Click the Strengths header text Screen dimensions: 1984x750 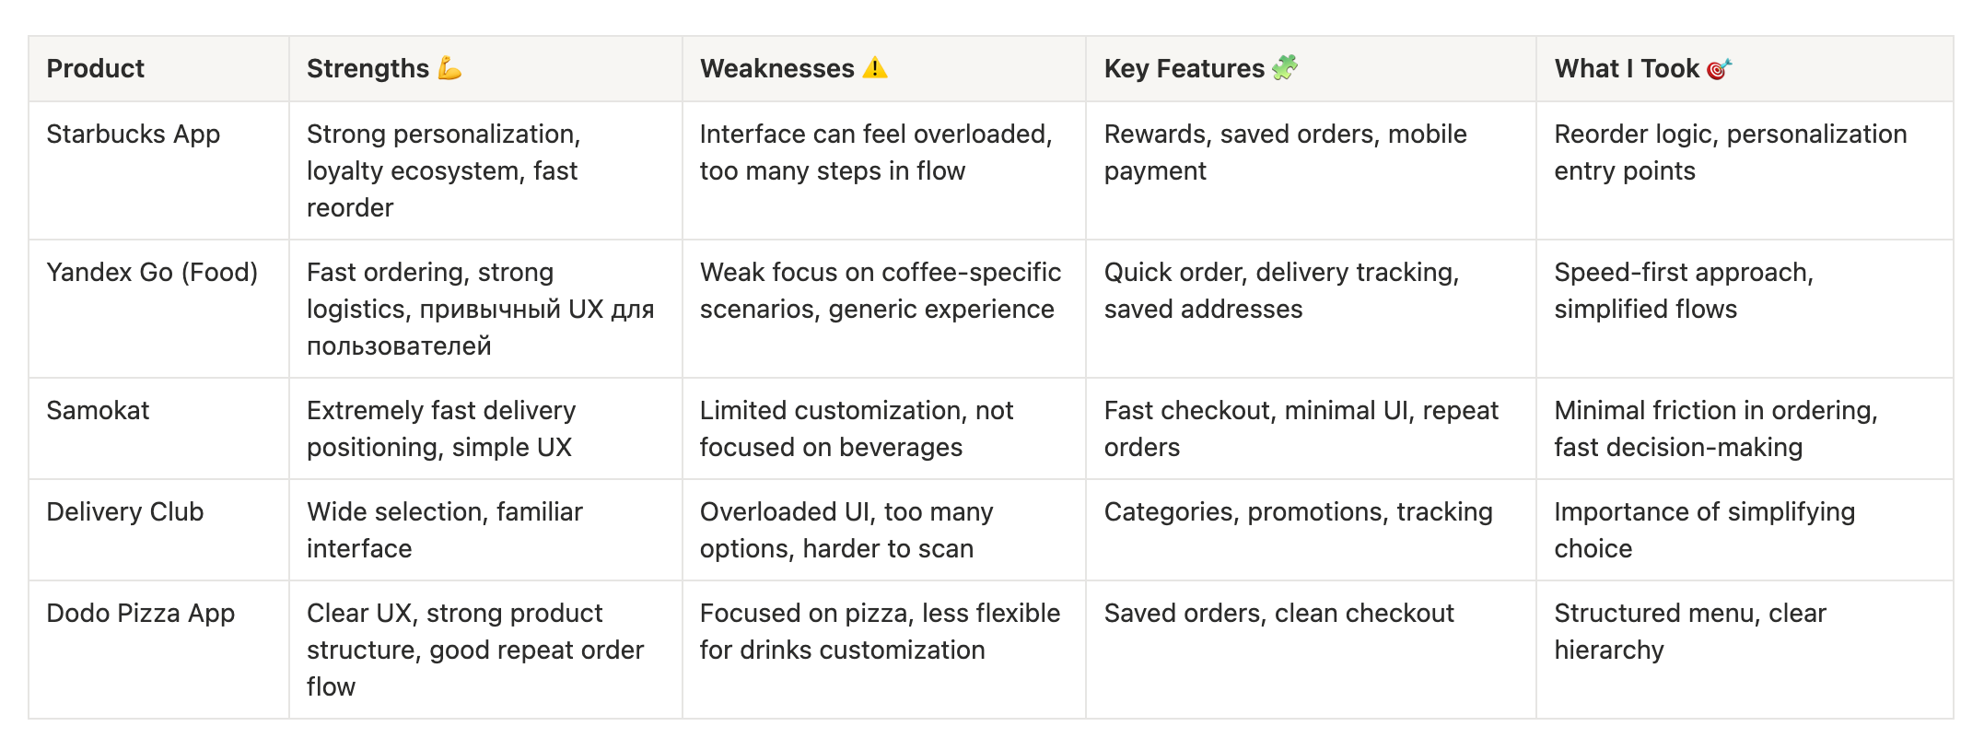[368, 69]
